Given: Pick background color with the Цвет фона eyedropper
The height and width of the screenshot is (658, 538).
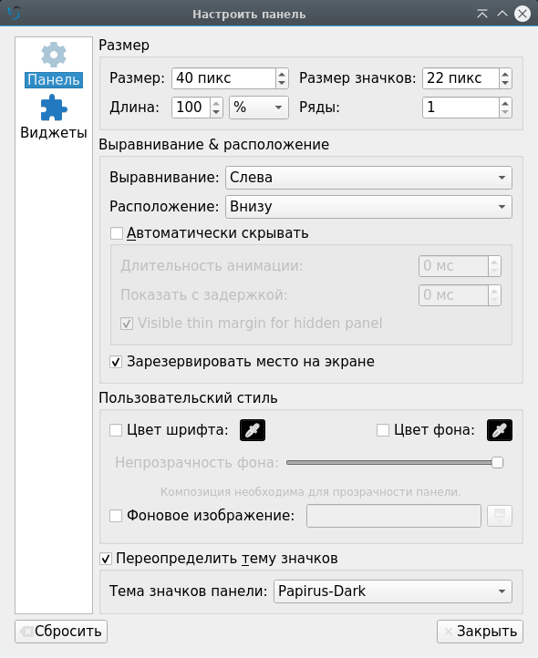Looking at the screenshot, I should (x=500, y=430).
